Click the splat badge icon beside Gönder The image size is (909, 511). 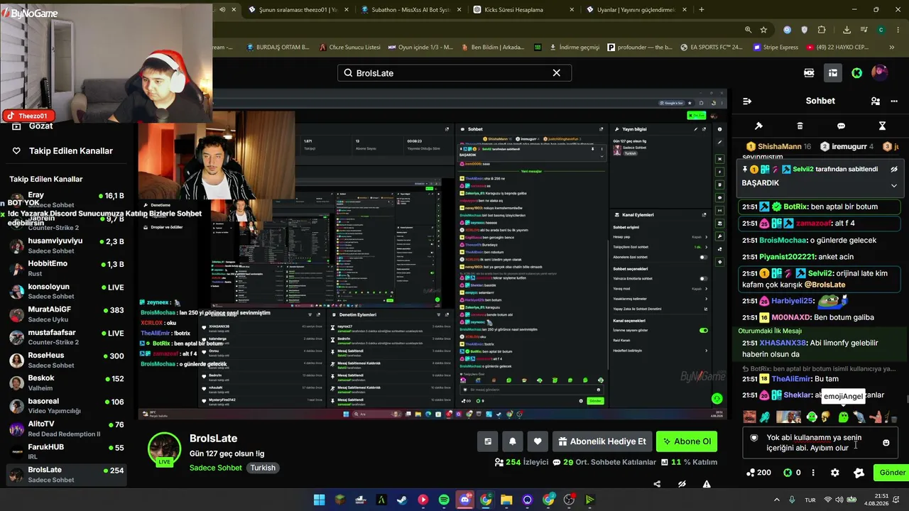[x=859, y=473]
